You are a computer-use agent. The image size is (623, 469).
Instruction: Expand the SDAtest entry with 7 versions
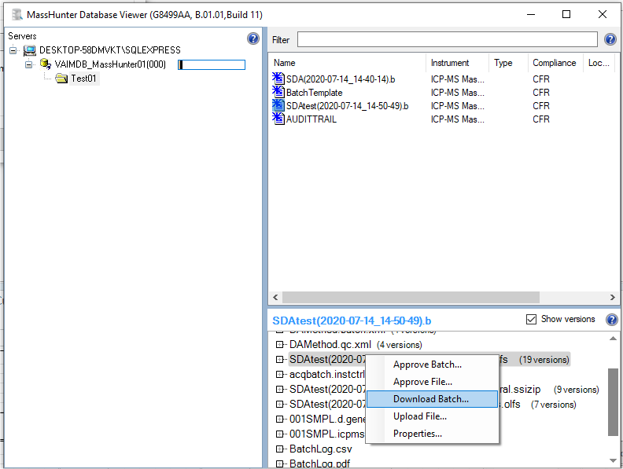280,405
